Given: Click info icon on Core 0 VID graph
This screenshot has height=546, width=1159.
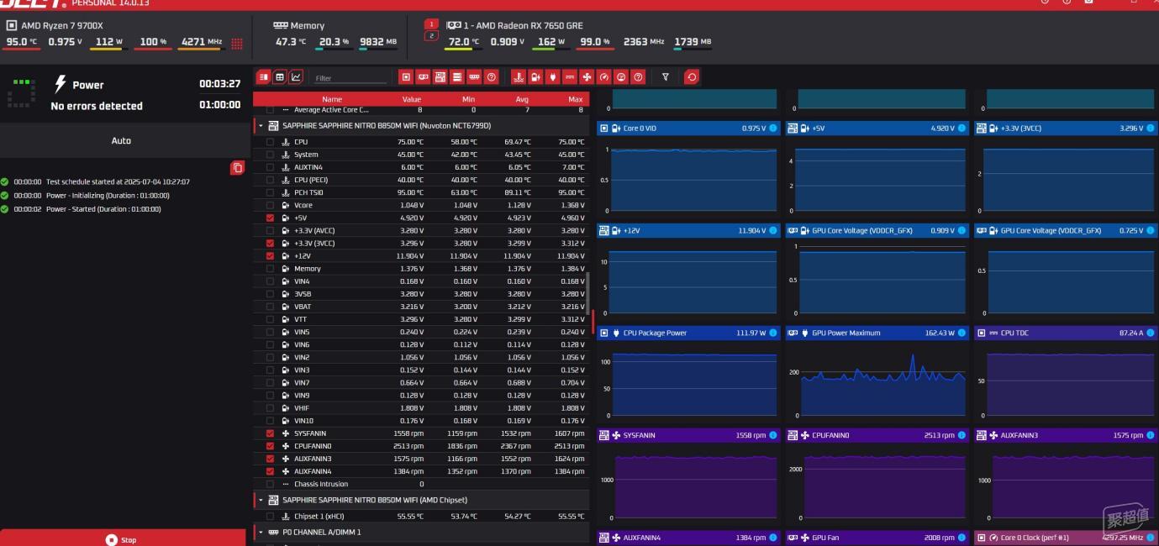Looking at the screenshot, I should point(773,129).
